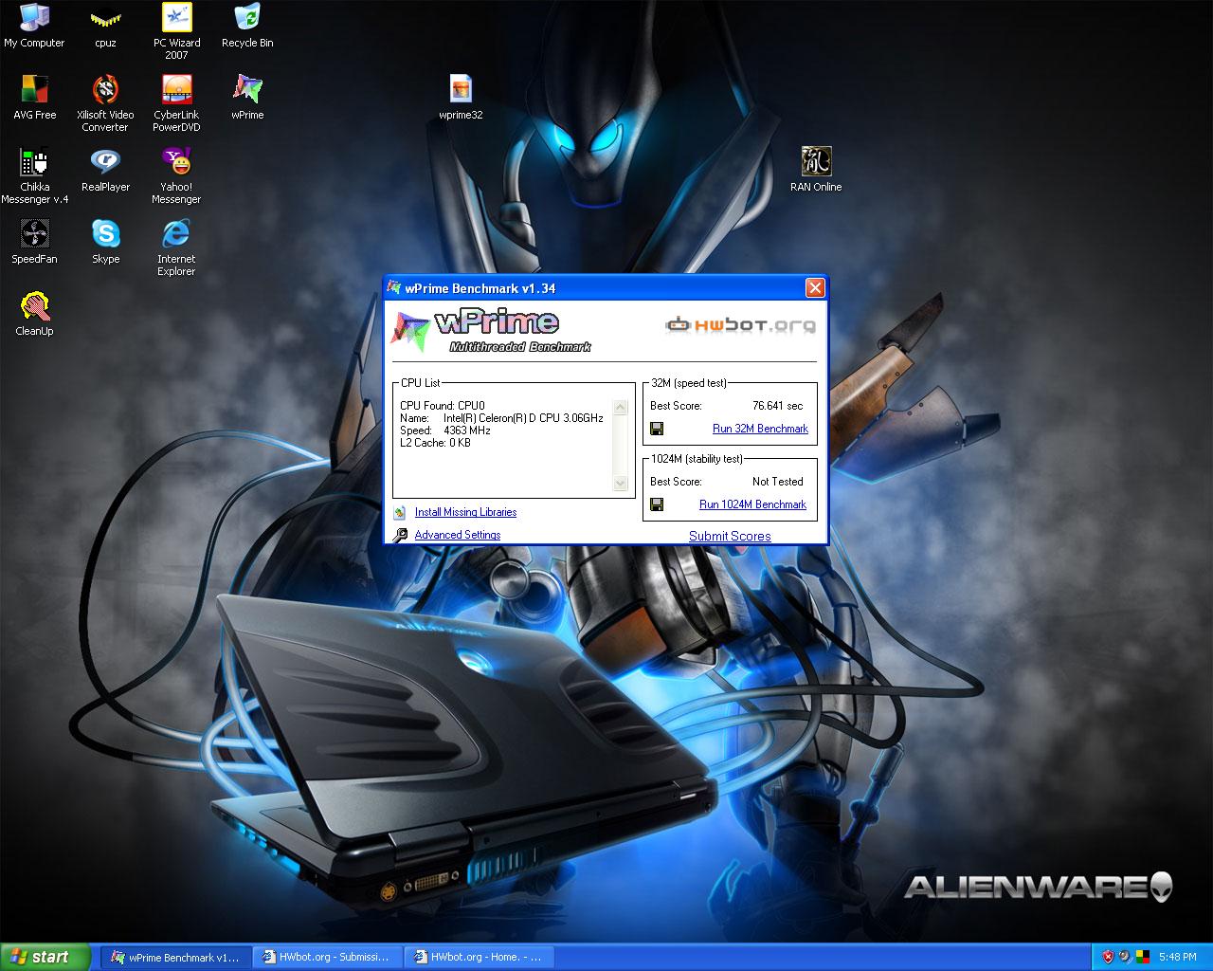Select the cpuz desktop icon
The width and height of the screenshot is (1213, 971).
(x=105, y=26)
